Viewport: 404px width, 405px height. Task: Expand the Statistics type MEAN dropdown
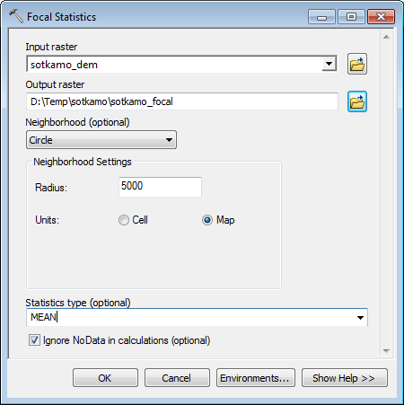360,317
